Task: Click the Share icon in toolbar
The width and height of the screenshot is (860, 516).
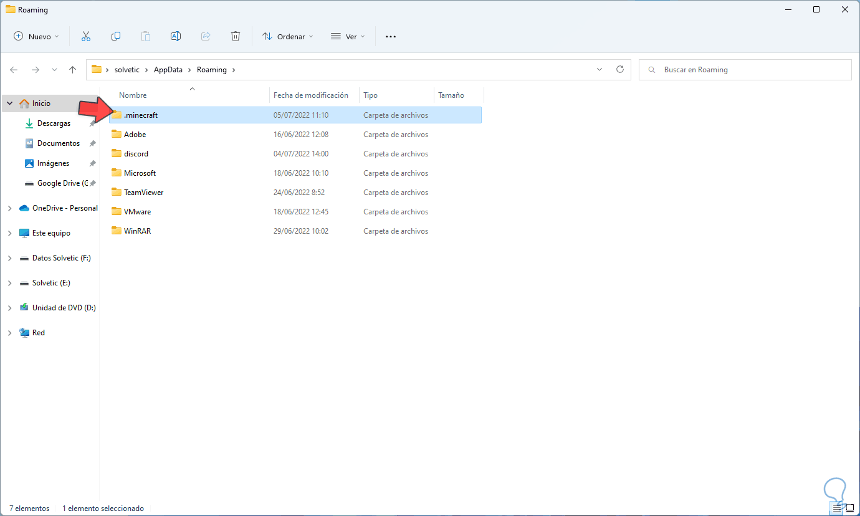Action: [x=206, y=36]
